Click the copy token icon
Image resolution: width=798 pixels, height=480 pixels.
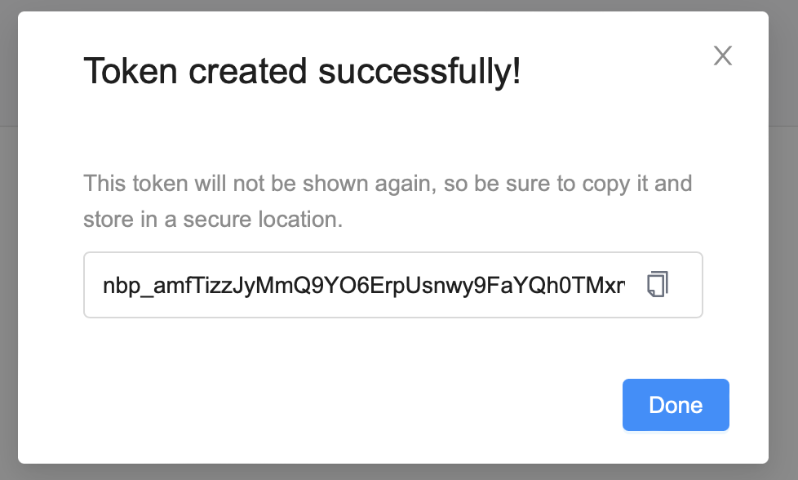658,285
